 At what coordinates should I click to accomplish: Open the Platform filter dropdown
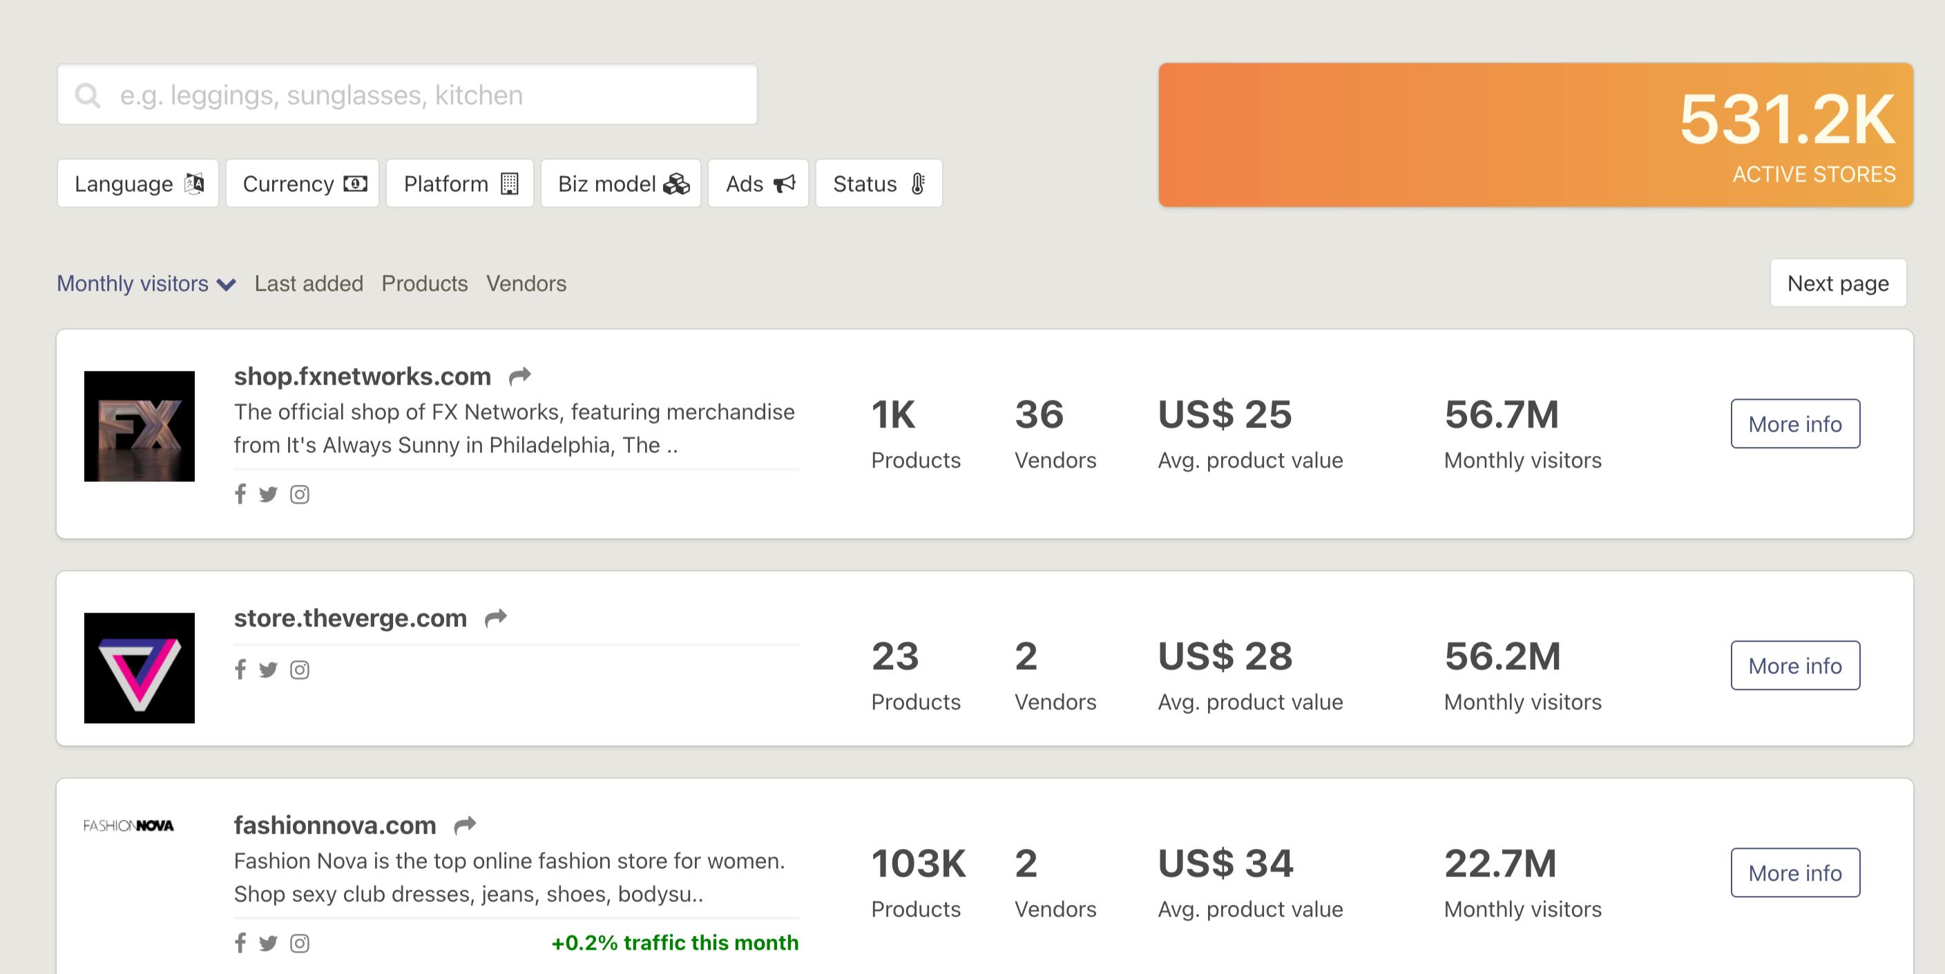(460, 184)
